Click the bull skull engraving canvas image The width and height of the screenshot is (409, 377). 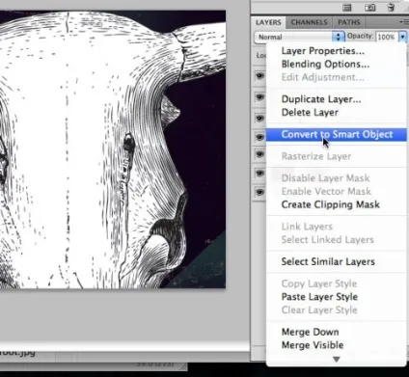click(x=113, y=149)
